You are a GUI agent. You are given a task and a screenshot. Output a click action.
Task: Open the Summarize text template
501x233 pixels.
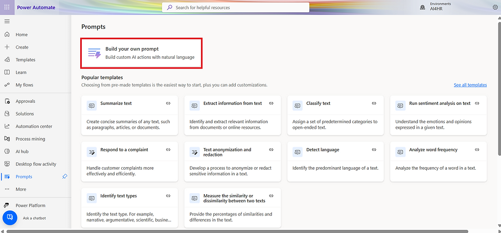click(x=130, y=115)
